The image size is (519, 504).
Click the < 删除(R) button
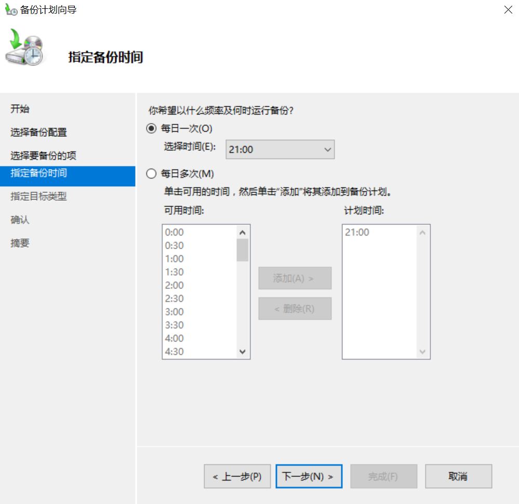point(295,308)
